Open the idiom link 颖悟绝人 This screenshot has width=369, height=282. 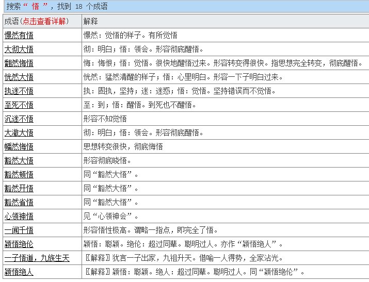coord(19,272)
